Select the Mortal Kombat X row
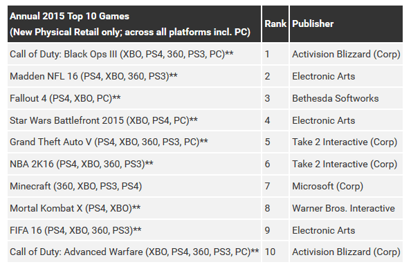This screenshot has width=411, height=271. click(x=205, y=208)
